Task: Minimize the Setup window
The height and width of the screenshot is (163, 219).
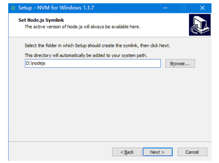Action: pos(165,8)
